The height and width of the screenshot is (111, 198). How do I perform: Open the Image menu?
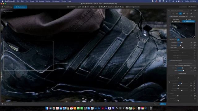pyautogui.click(x=32, y=1)
